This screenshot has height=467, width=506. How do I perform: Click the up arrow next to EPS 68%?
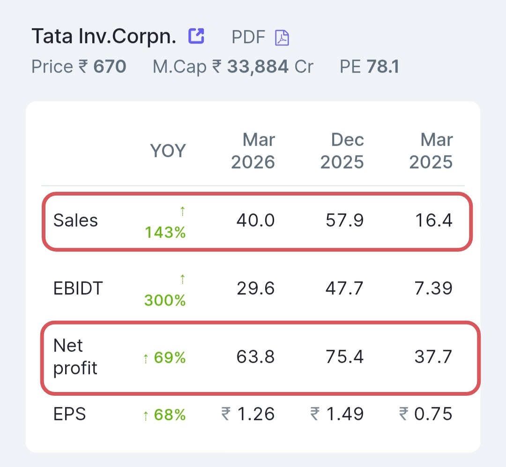[146, 415]
